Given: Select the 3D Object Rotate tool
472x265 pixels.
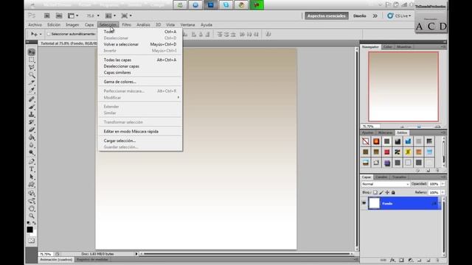Looking at the screenshot, I should 32,194.
